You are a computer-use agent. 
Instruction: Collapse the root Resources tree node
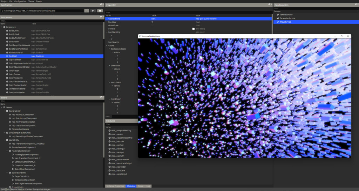pyautogui.click(x=2, y=27)
